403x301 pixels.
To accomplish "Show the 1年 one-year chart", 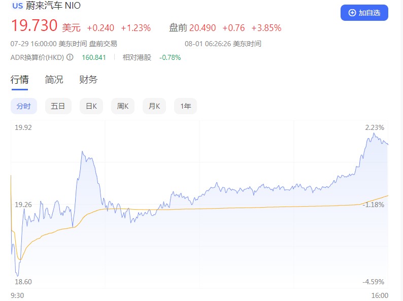I will tap(185, 106).
